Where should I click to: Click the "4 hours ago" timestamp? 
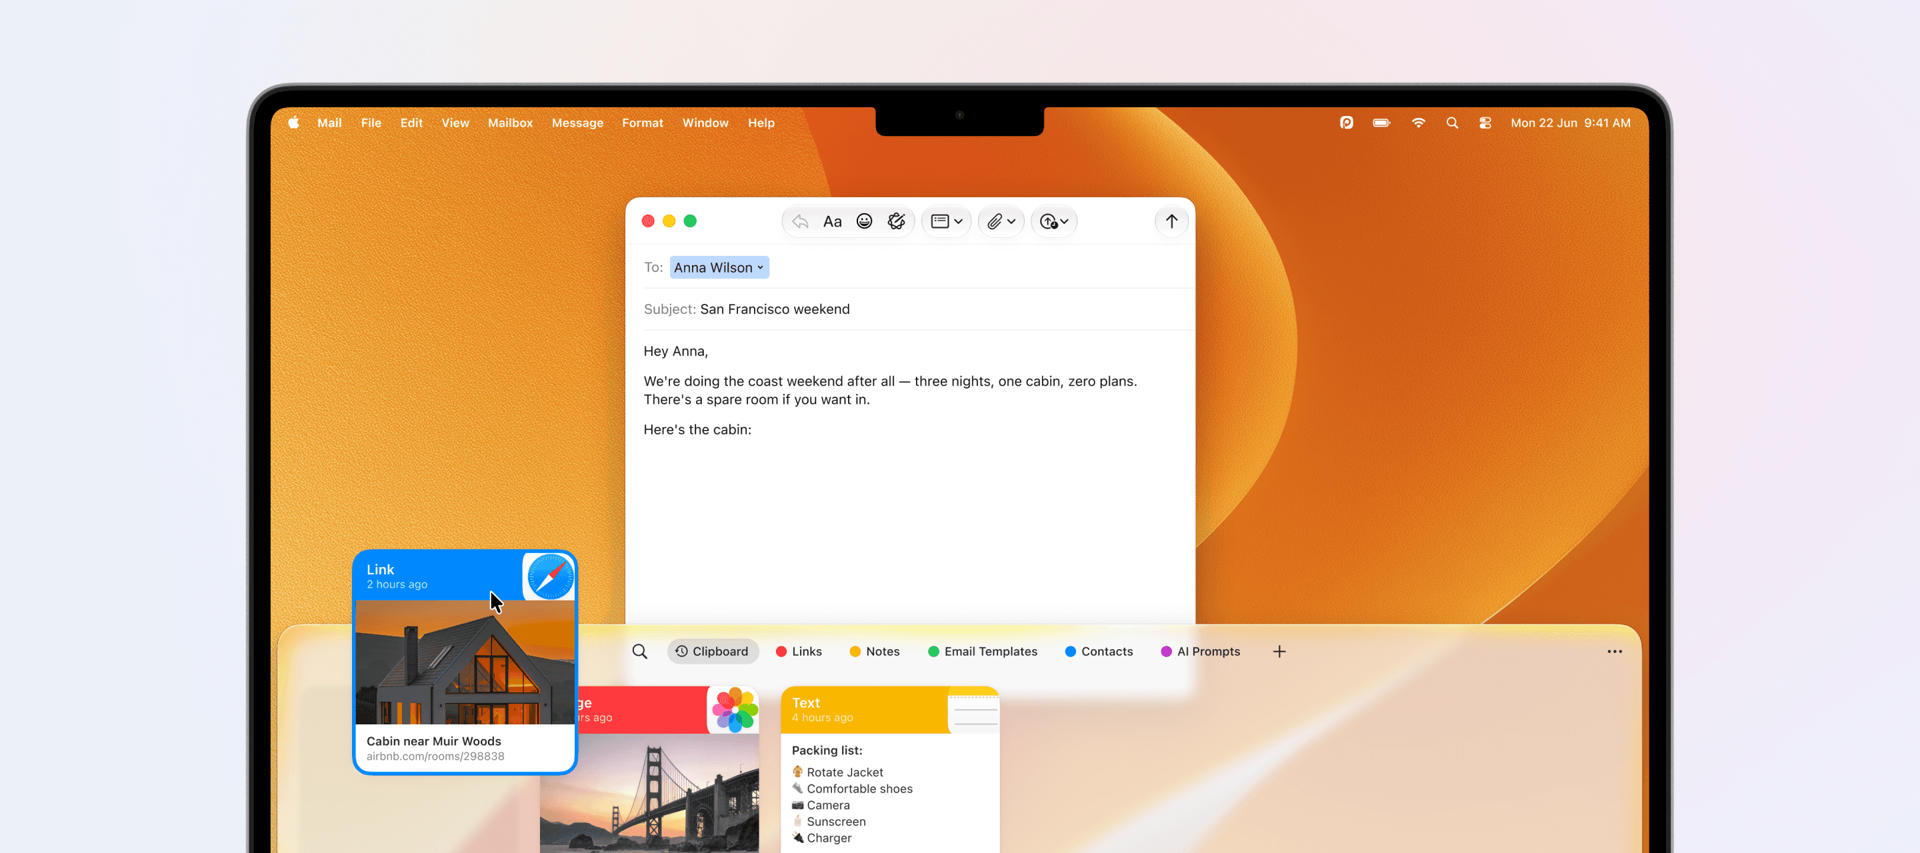pyautogui.click(x=822, y=718)
